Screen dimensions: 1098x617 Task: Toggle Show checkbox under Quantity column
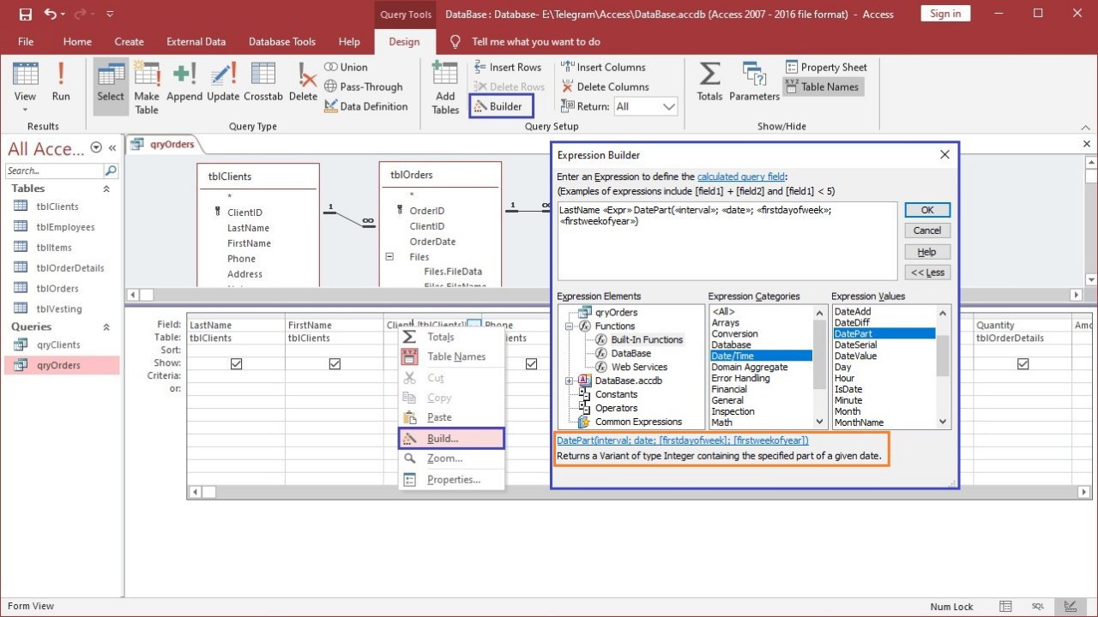pyautogui.click(x=1023, y=363)
